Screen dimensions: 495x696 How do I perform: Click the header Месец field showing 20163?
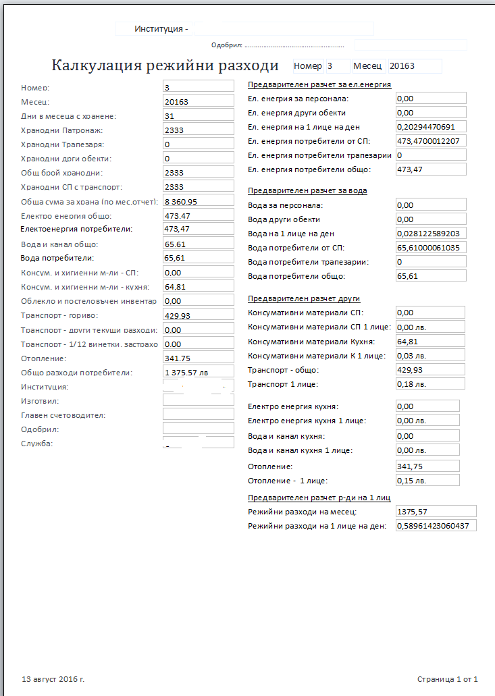click(415, 66)
